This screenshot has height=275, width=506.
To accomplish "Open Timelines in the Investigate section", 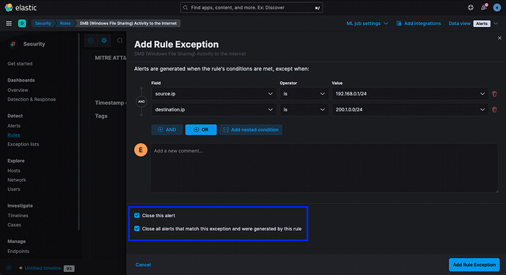I will [x=18, y=216].
